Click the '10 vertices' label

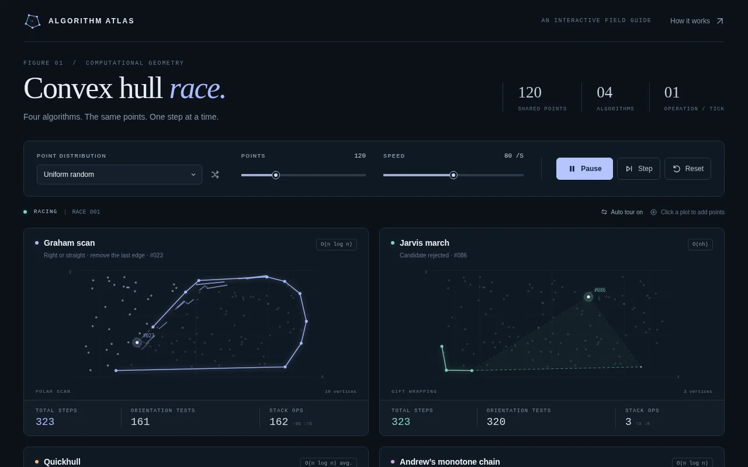[341, 392]
